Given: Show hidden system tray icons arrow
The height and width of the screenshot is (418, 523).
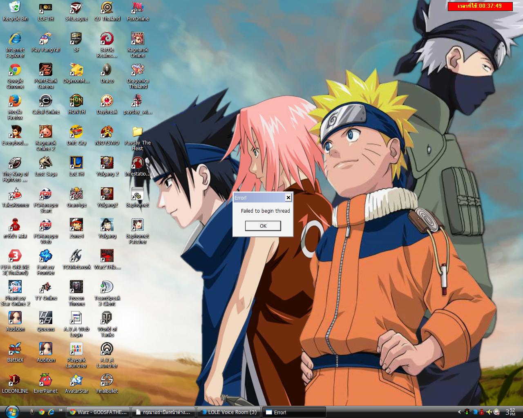Looking at the screenshot, I should click(459, 412).
